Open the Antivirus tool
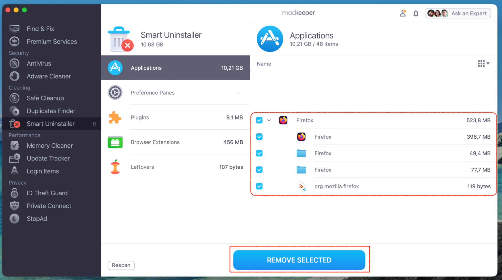502x280 pixels. pos(39,63)
